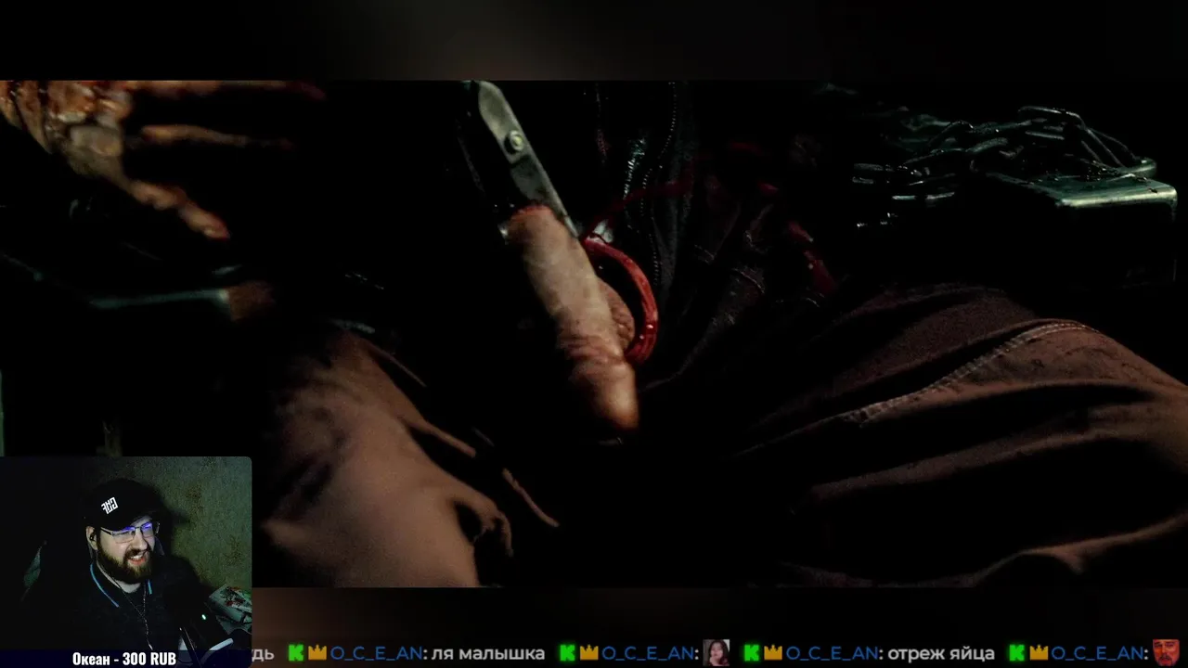Click green K badge of the last ticker message

(x=1017, y=653)
